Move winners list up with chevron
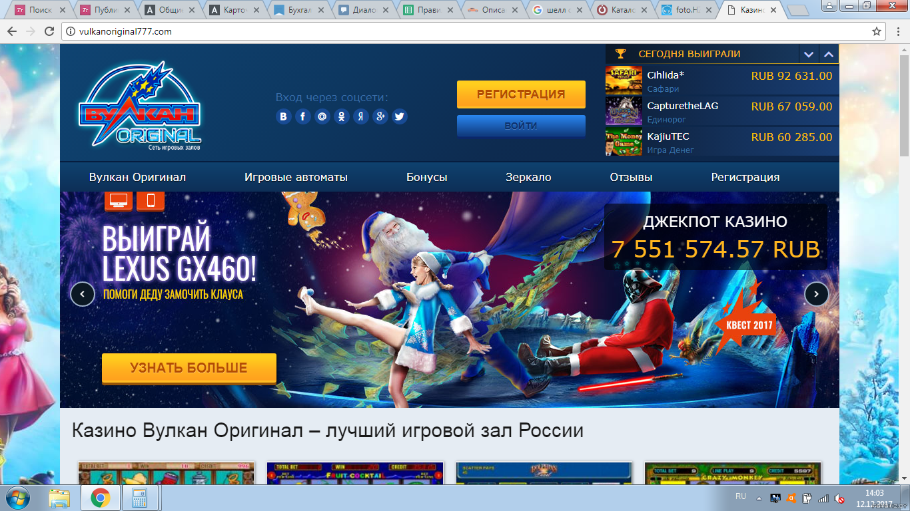Viewport: 910px width, 511px height. tap(829, 55)
